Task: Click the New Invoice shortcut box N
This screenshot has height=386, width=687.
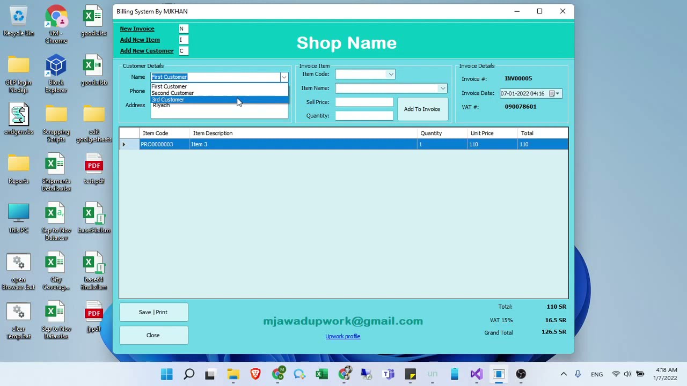Action: (184, 29)
